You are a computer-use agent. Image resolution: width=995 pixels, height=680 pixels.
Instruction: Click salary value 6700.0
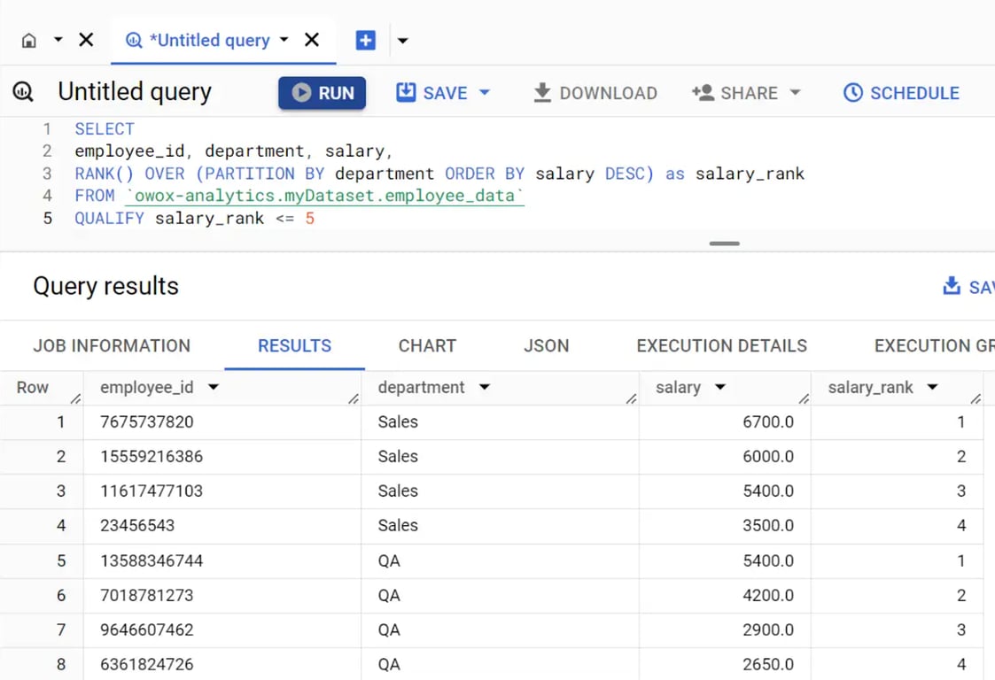point(768,422)
